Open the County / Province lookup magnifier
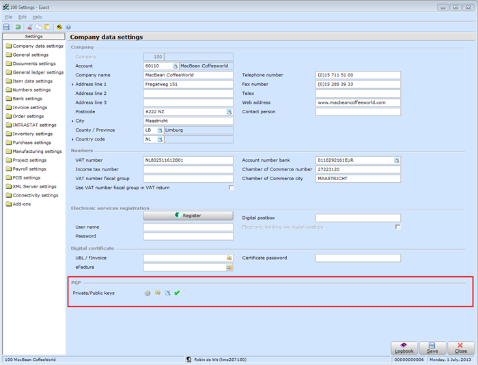This screenshot has height=365, width=478. [160, 130]
